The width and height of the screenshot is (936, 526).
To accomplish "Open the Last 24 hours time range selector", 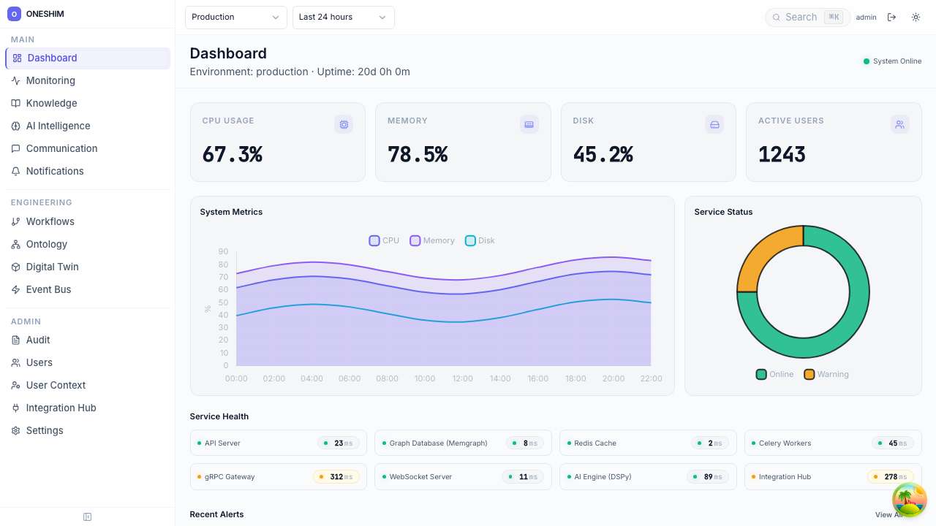I will pos(343,17).
